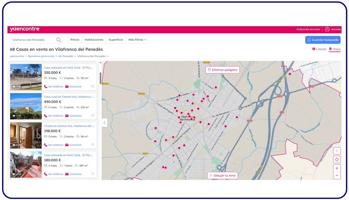Click the search input showing Vilafranca del Penedès

pos(32,40)
